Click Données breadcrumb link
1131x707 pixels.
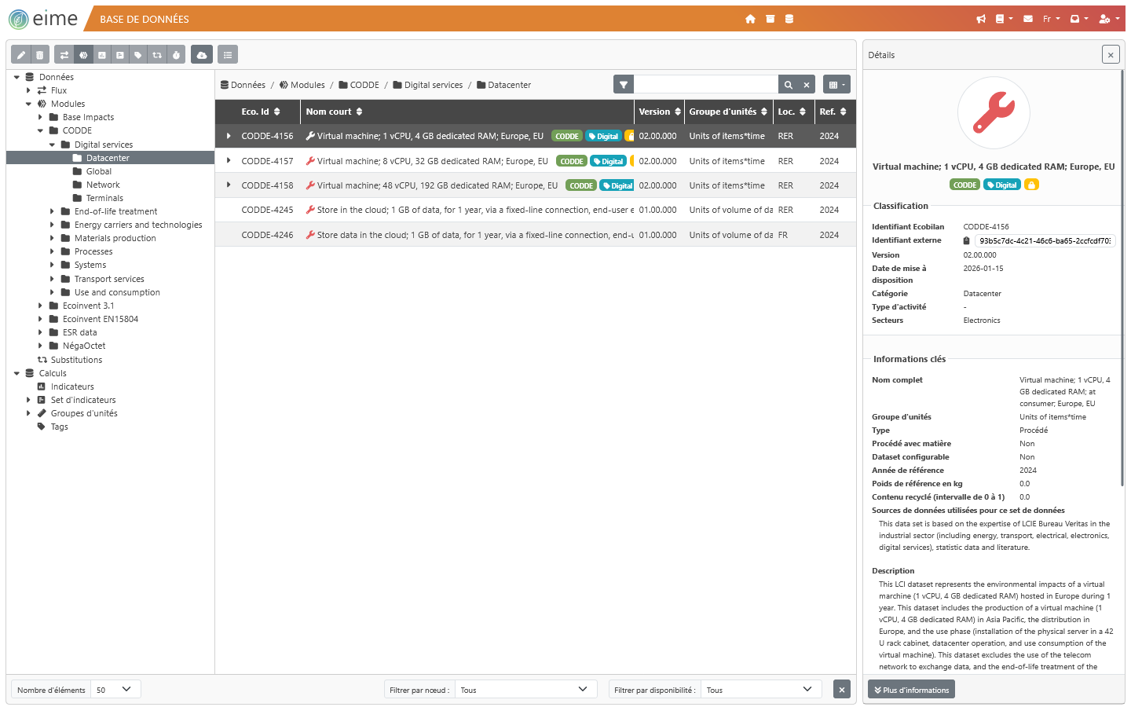pos(243,85)
